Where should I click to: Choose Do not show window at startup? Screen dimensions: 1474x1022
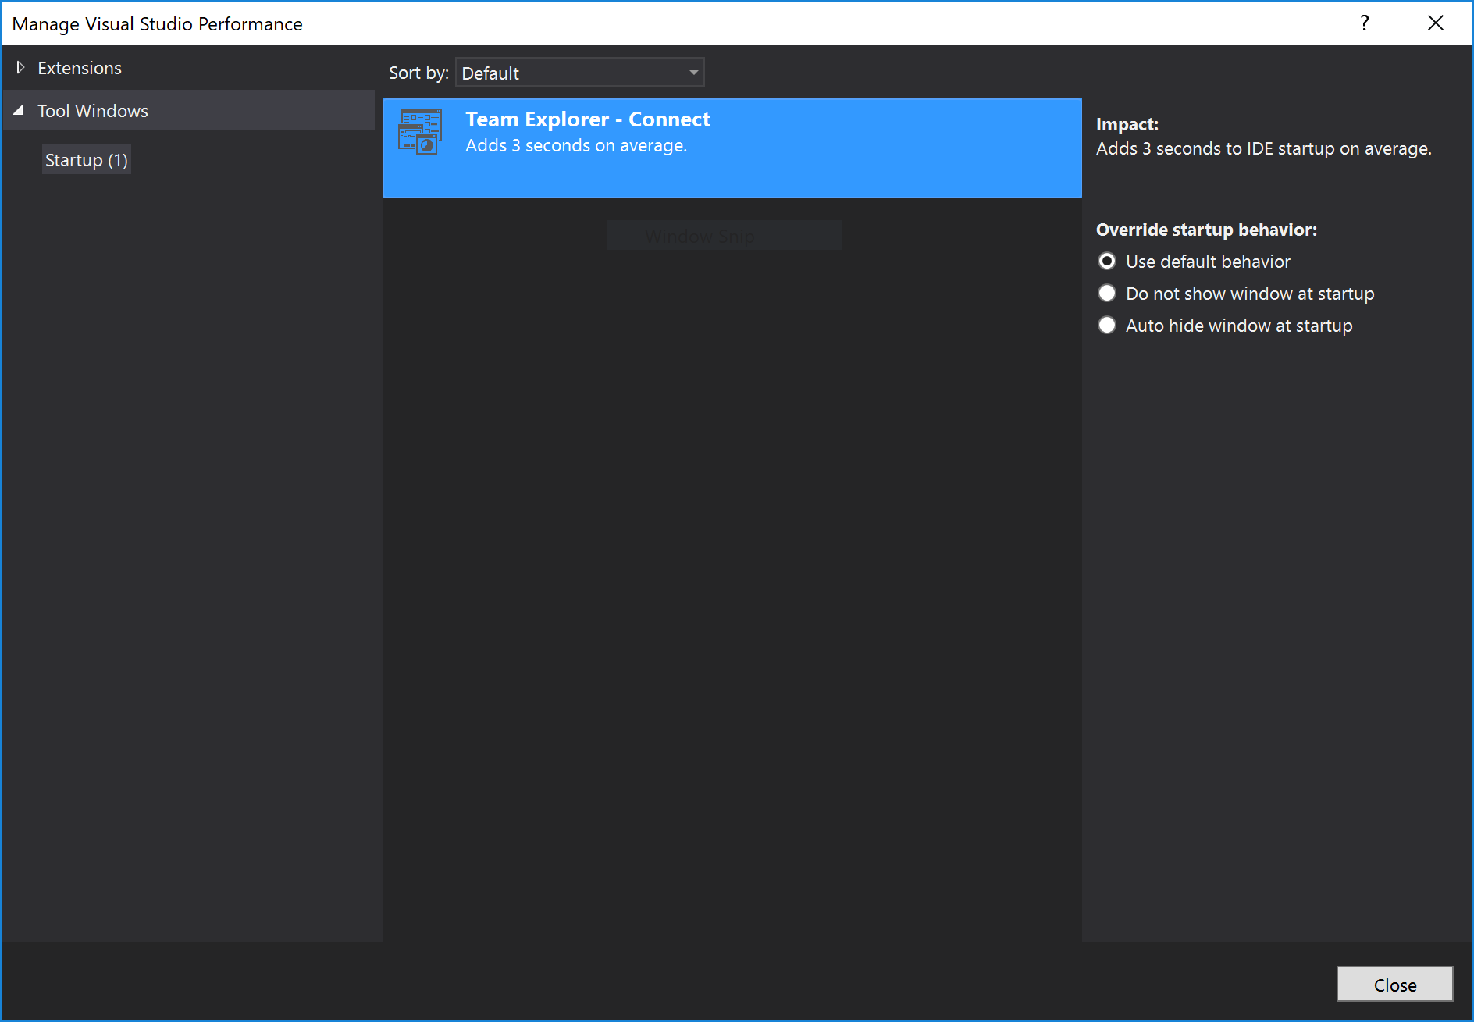pos(1107,294)
